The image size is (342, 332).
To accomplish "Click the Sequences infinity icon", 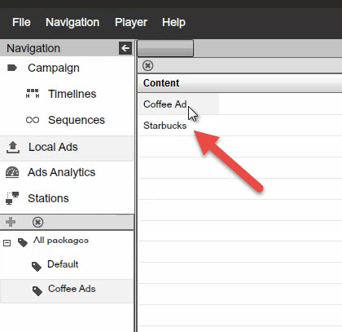I will [x=33, y=120].
